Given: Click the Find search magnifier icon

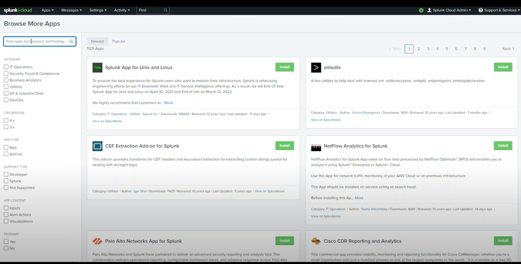Looking at the screenshot, I should (x=165, y=10).
